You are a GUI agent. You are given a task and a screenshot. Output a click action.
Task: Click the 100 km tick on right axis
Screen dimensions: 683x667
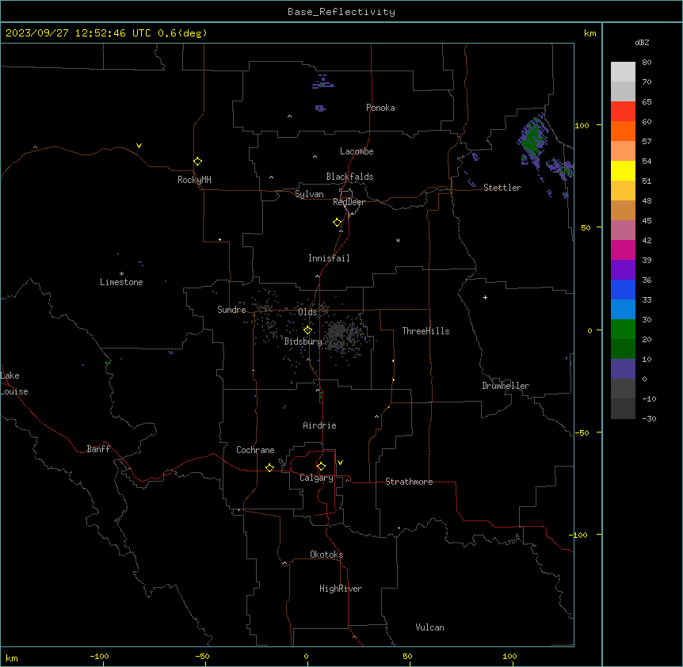(x=582, y=125)
